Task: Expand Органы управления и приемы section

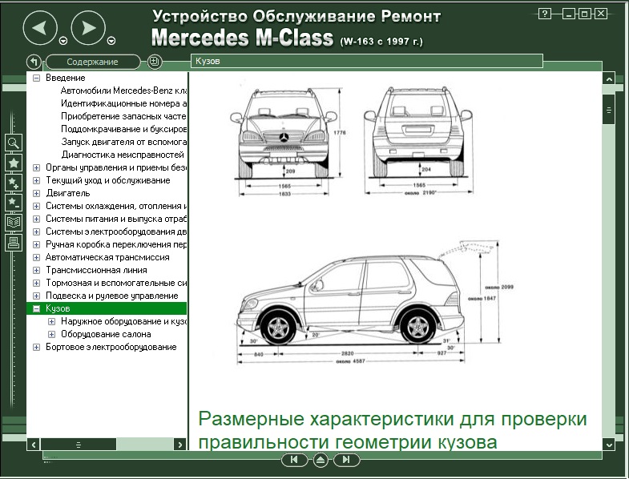Action: (x=36, y=167)
